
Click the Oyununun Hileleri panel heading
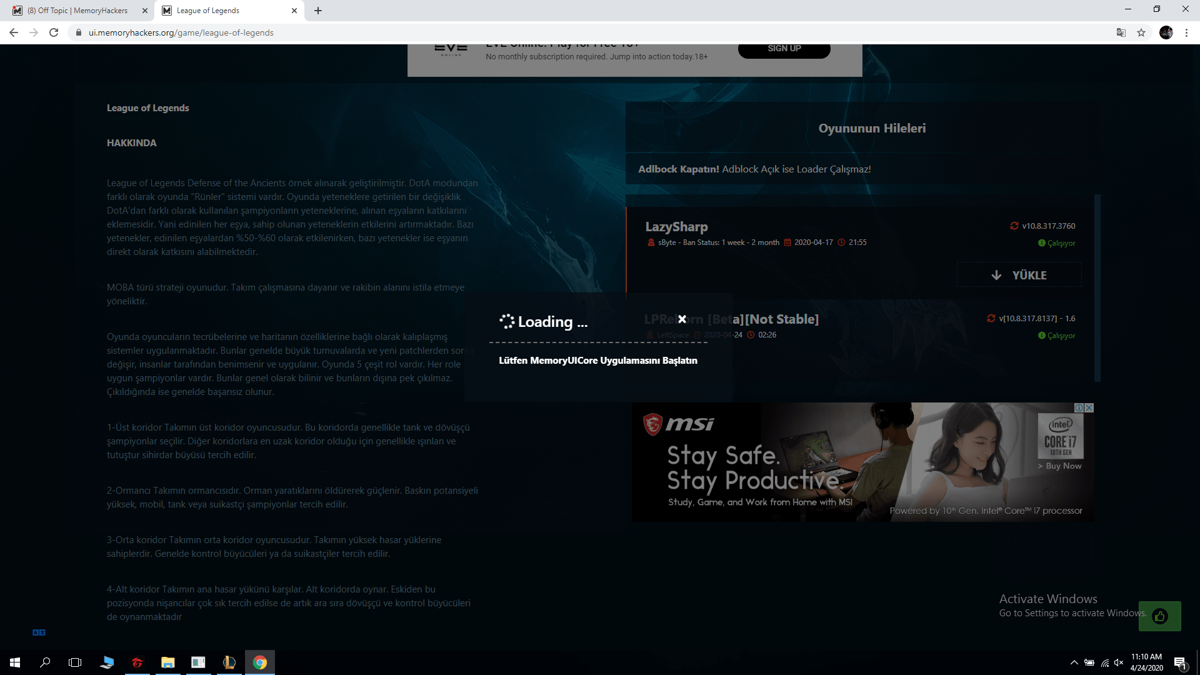pos(872,128)
